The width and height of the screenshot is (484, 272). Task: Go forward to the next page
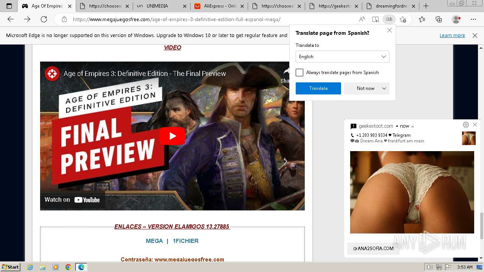click(x=27, y=19)
